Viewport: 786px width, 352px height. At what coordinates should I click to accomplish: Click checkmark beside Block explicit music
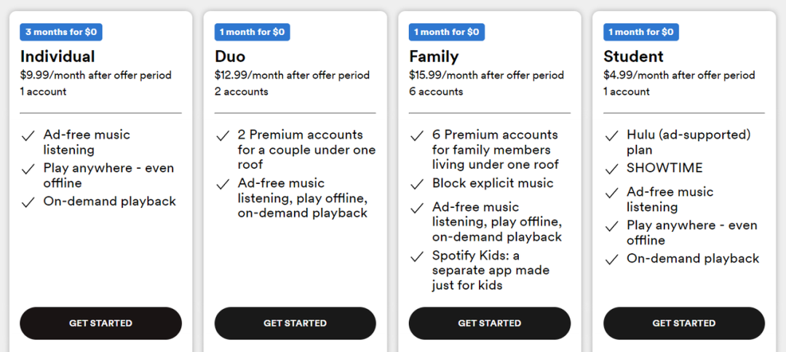pos(417,184)
